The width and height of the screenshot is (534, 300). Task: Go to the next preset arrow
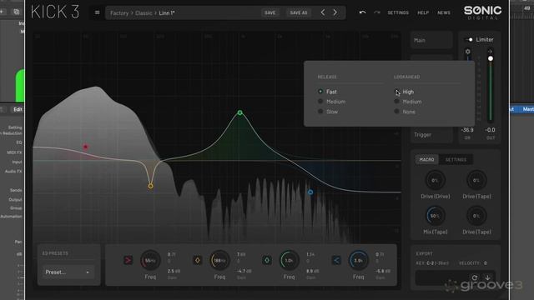point(335,12)
